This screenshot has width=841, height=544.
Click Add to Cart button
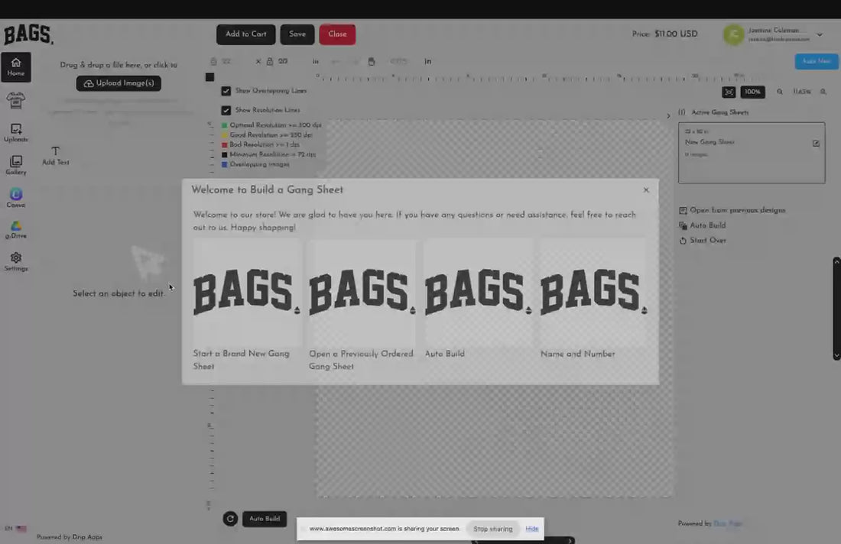[x=245, y=34]
